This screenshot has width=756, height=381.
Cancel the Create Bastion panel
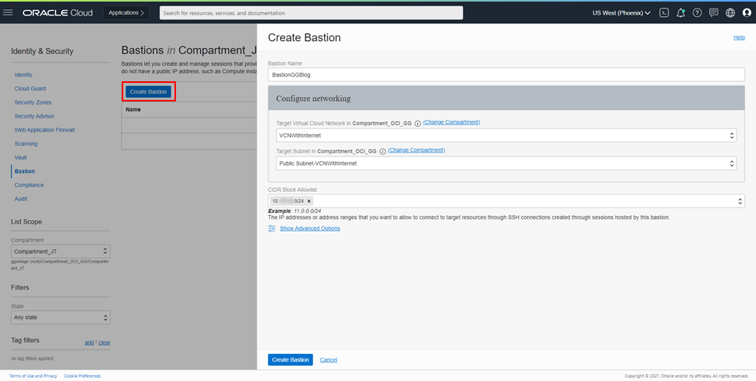328,360
